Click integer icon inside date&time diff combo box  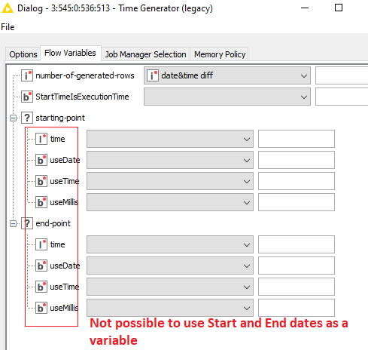click(x=153, y=75)
